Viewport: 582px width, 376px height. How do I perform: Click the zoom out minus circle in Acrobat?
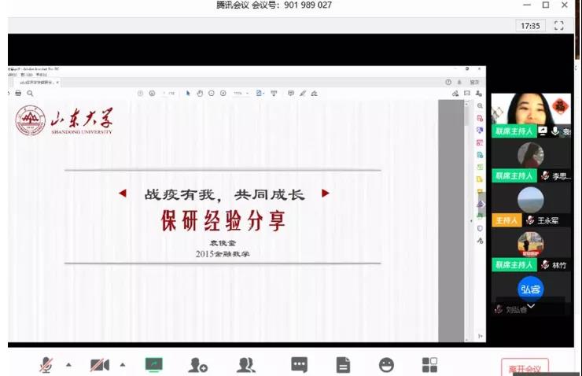coord(212,94)
